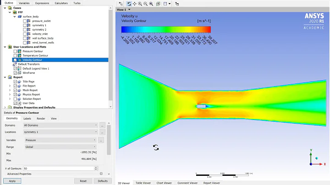Viewport: 330px width, 185px height.
Task: Open the Locations dropdown showing symmetry 1
Action: [x=60, y=132]
